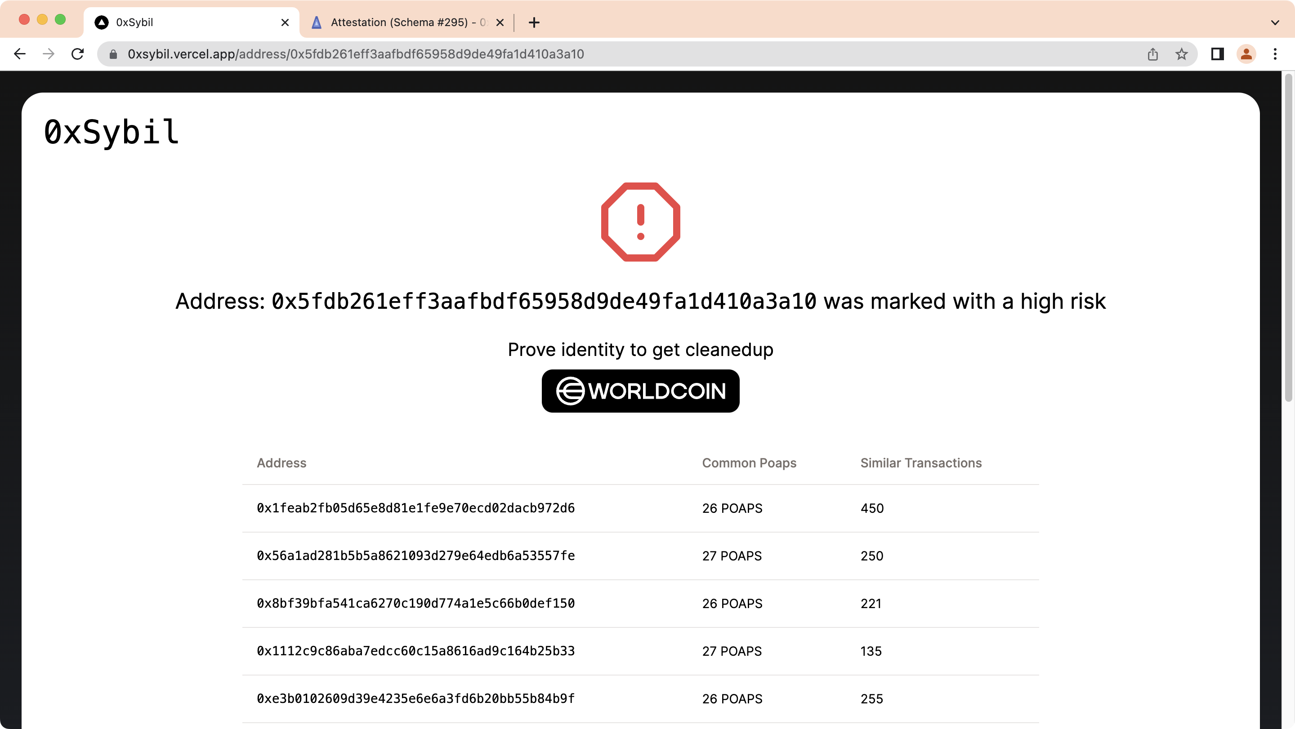Bookmark this page with the star icon
This screenshot has width=1295, height=729.
click(x=1181, y=54)
